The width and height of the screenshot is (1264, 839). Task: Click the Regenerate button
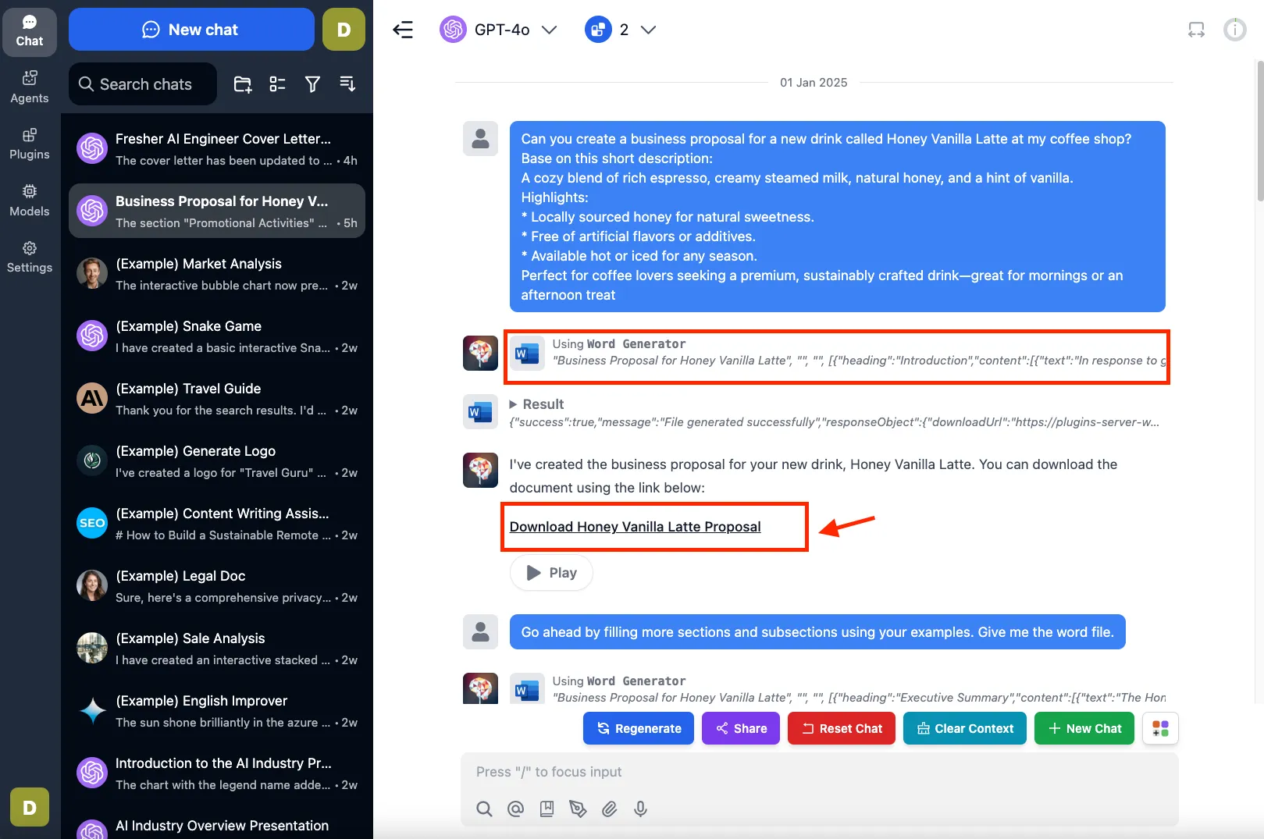pos(639,728)
